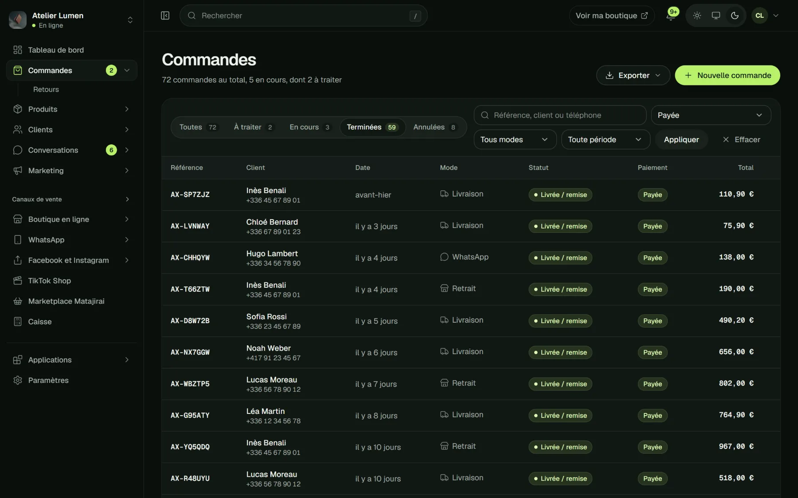
Task: Open the notifications bell
Action: tap(671, 16)
